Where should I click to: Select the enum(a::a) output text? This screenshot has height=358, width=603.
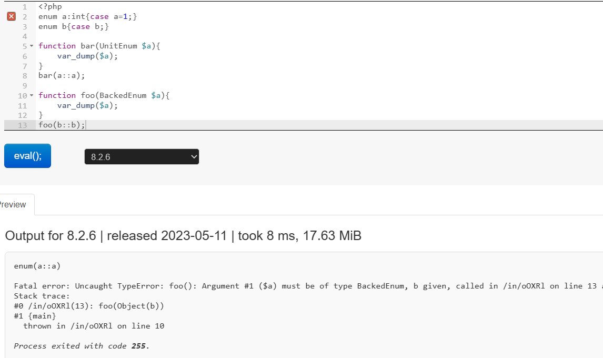point(37,266)
